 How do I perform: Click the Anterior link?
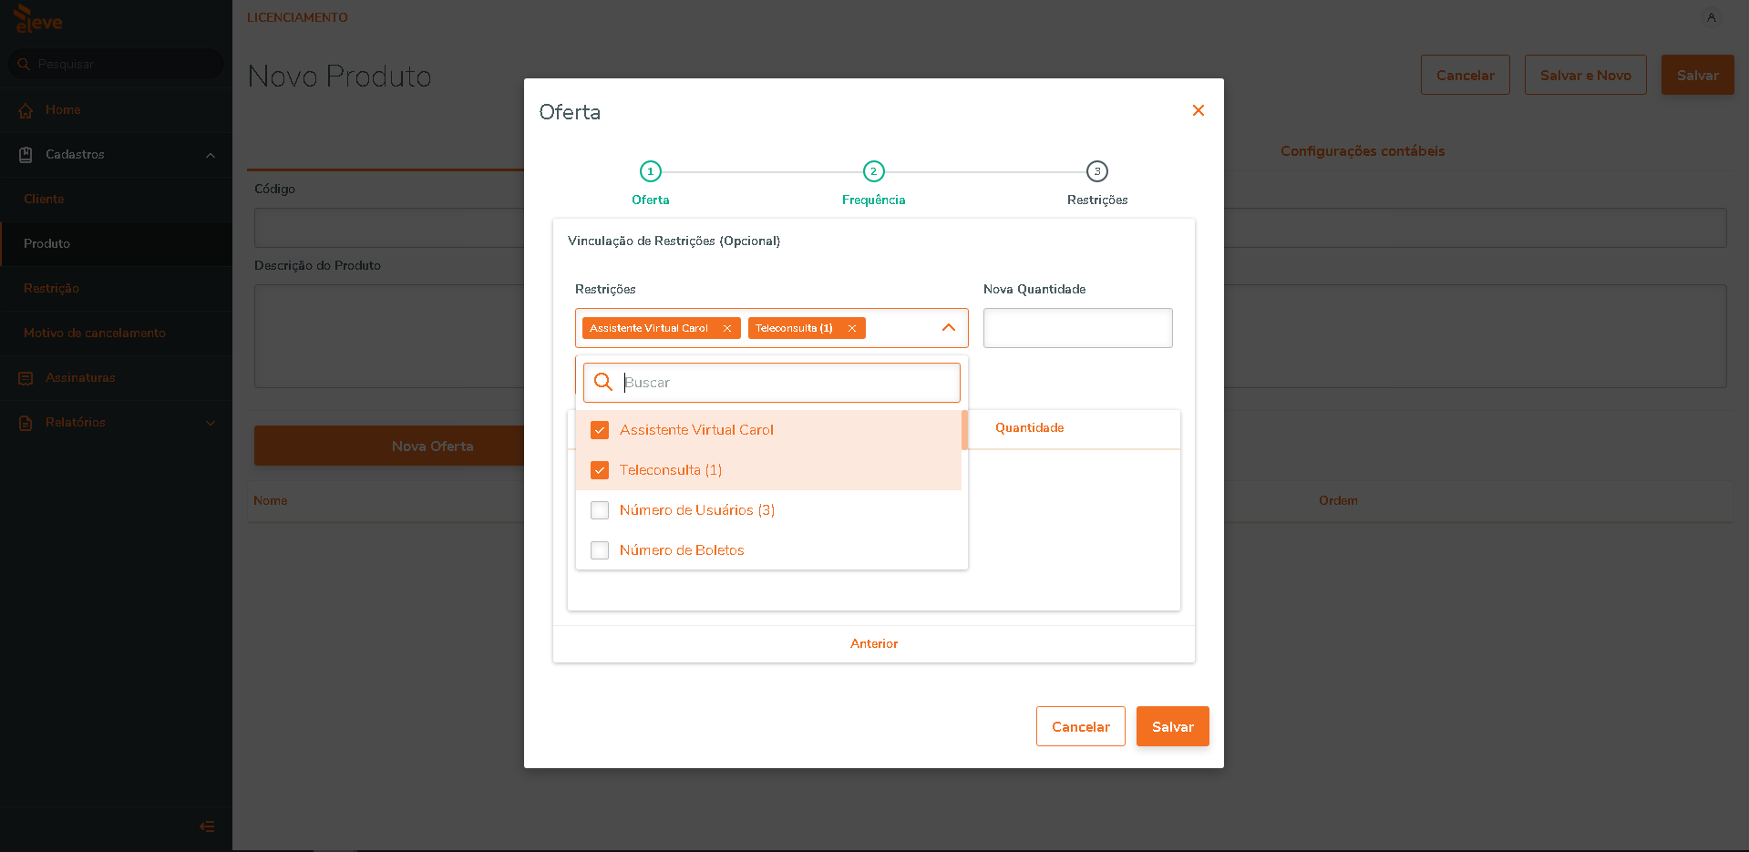(874, 643)
